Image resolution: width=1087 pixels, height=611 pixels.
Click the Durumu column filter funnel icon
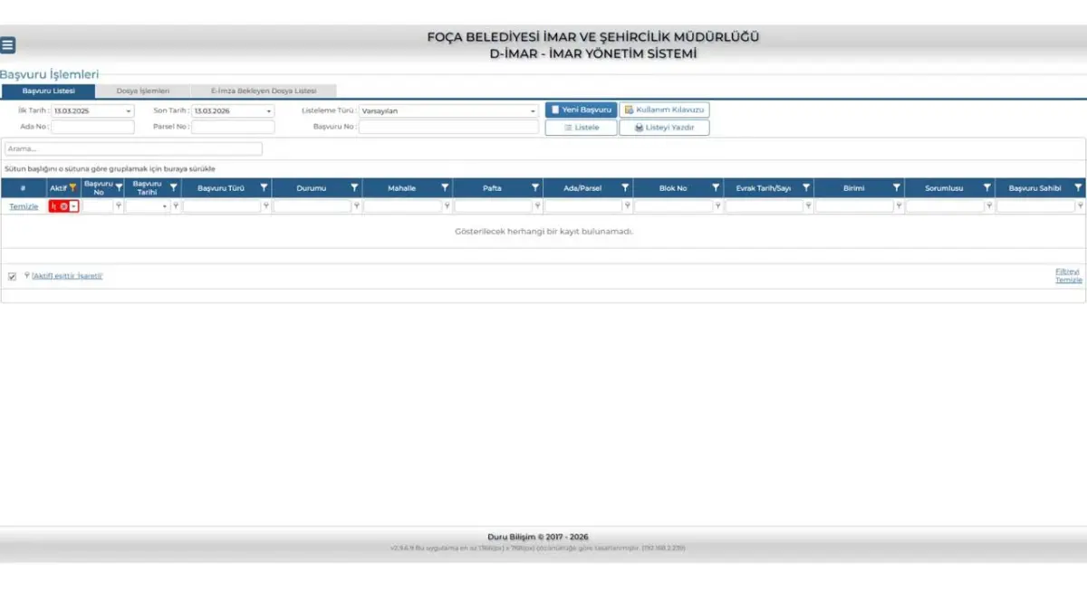(x=354, y=188)
